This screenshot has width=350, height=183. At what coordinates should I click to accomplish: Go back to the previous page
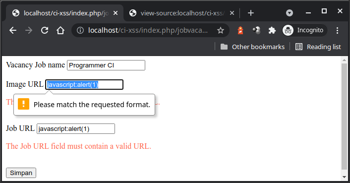tap(13, 30)
